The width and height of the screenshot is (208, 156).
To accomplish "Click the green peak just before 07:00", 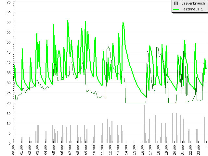I will [x=68, y=21].
